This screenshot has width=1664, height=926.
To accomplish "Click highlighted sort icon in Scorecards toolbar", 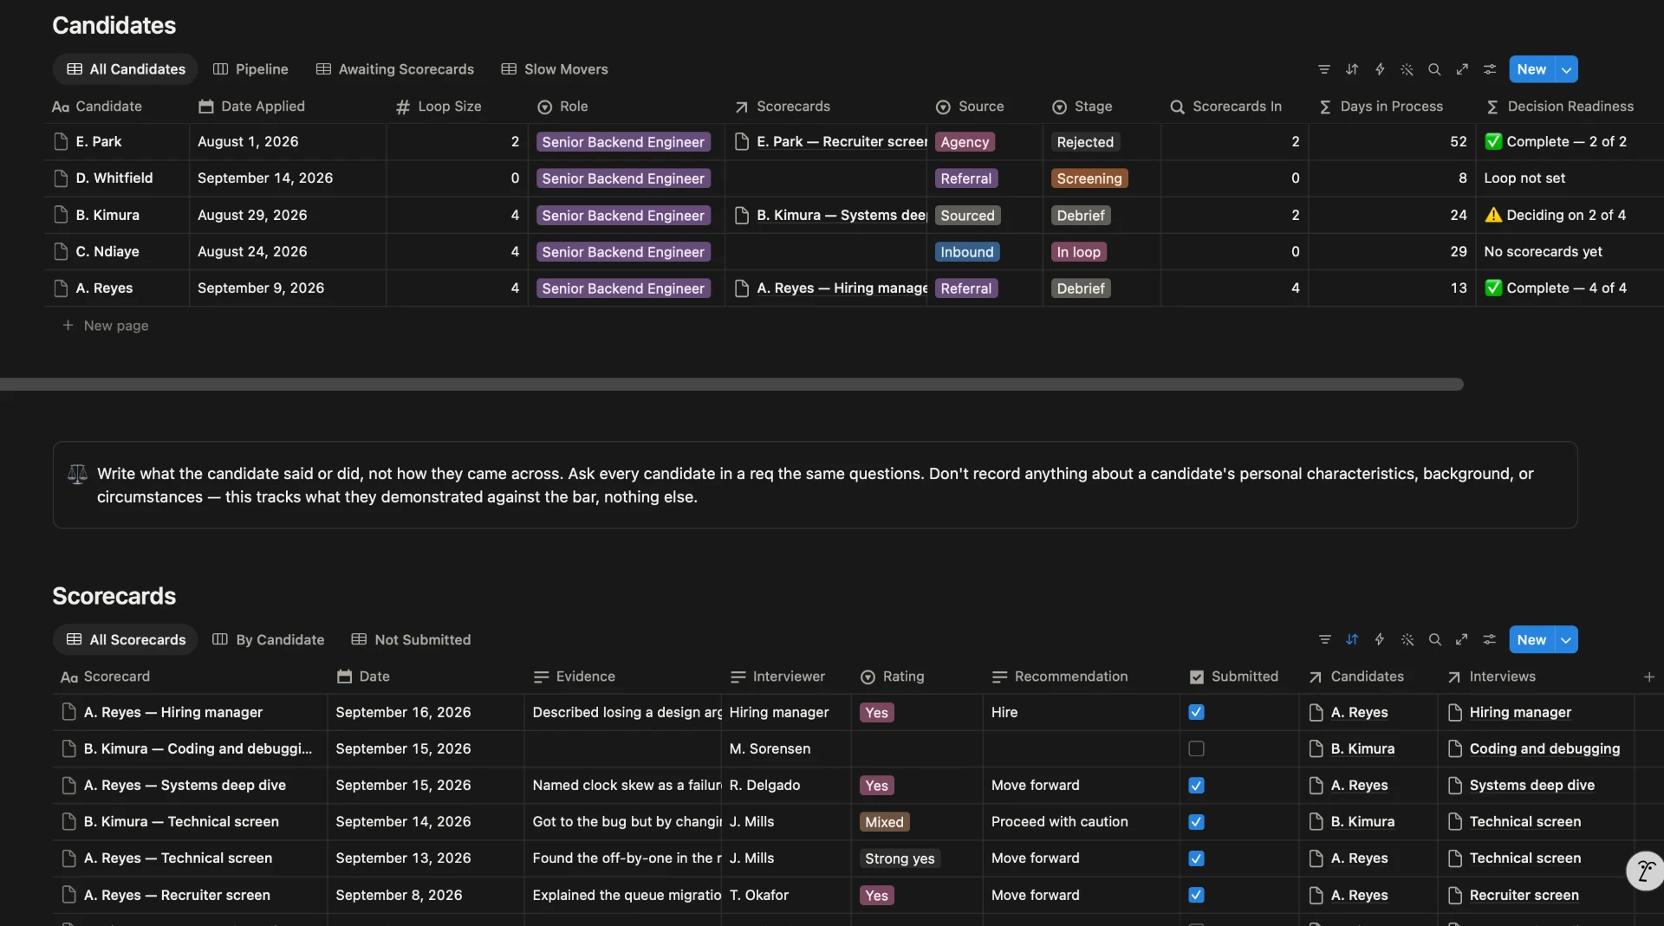I will click(x=1352, y=640).
